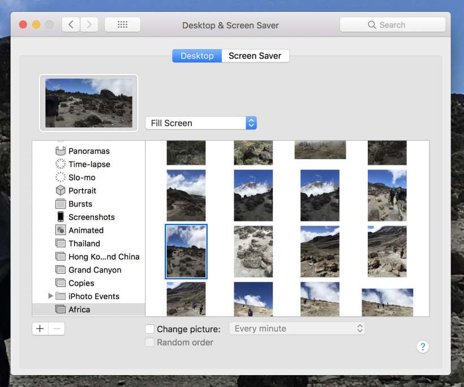464x387 pixels.
Task: Click the yellow minimize window button
Action: [x=36, y=24]
